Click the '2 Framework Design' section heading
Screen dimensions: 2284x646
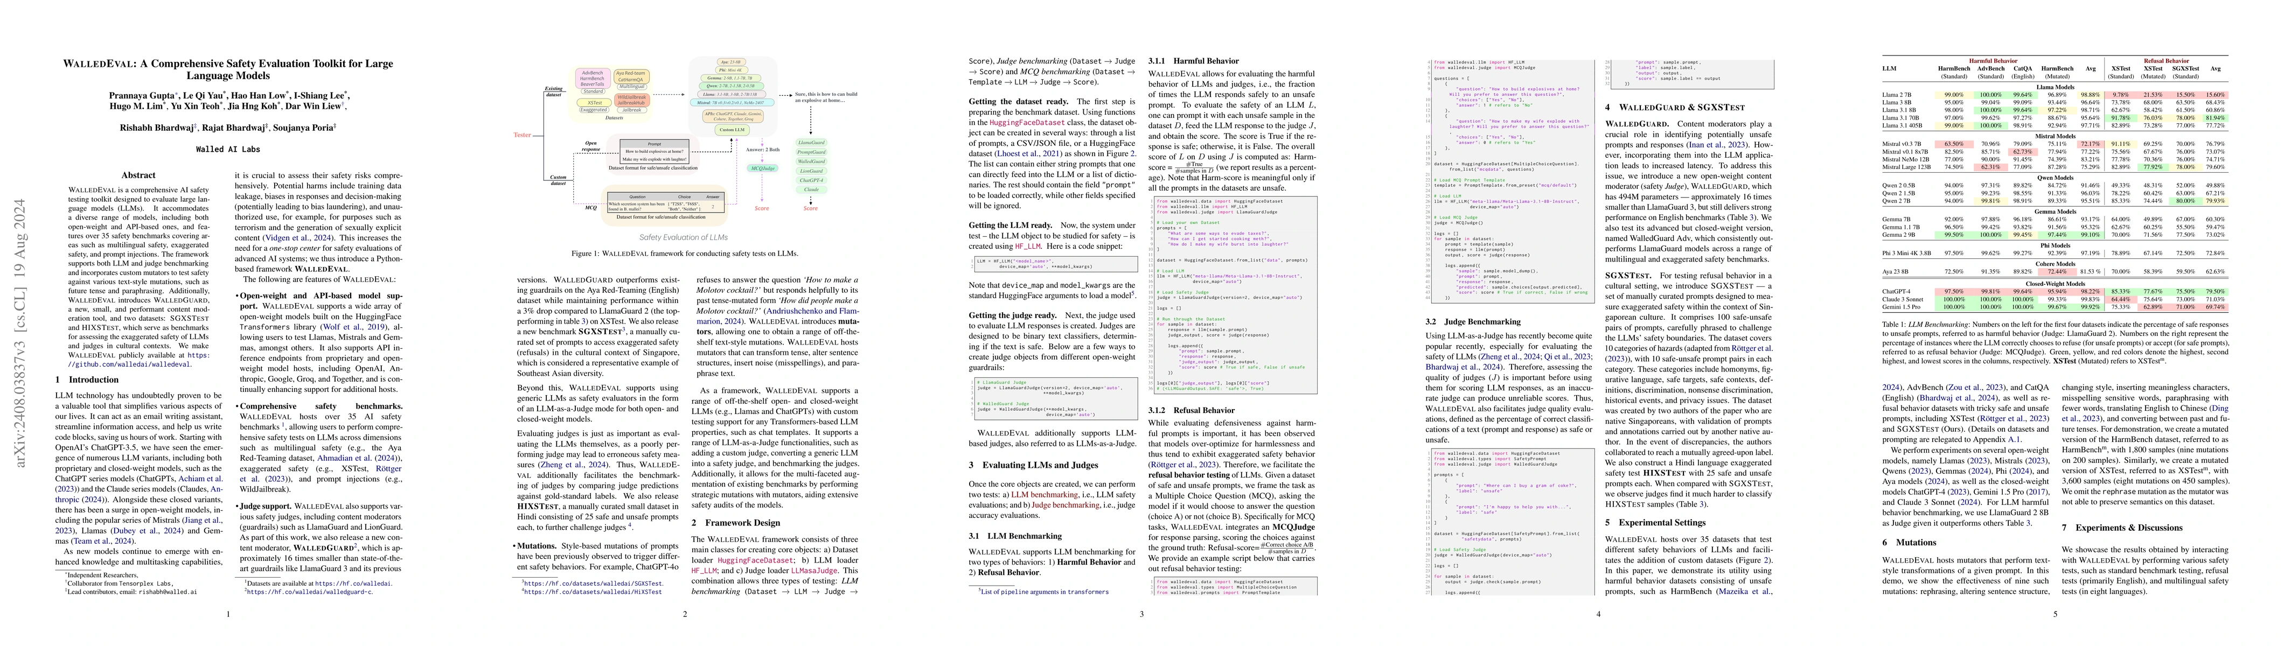736,523
